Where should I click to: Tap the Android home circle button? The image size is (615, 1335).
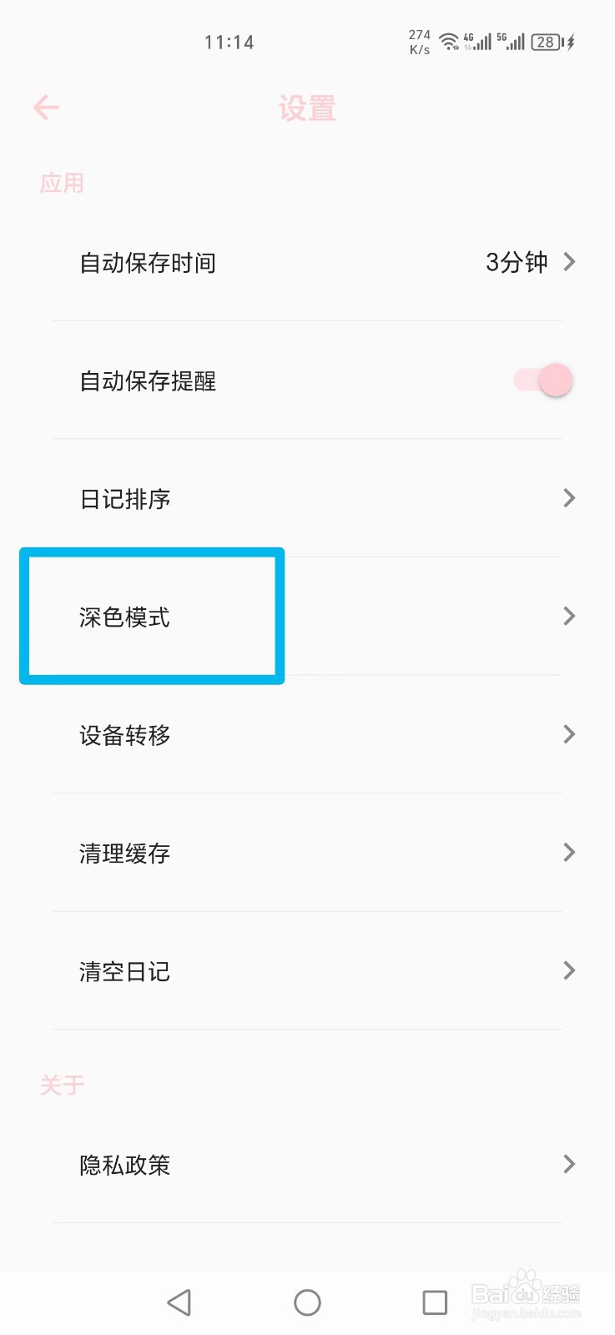(307, 1302)
